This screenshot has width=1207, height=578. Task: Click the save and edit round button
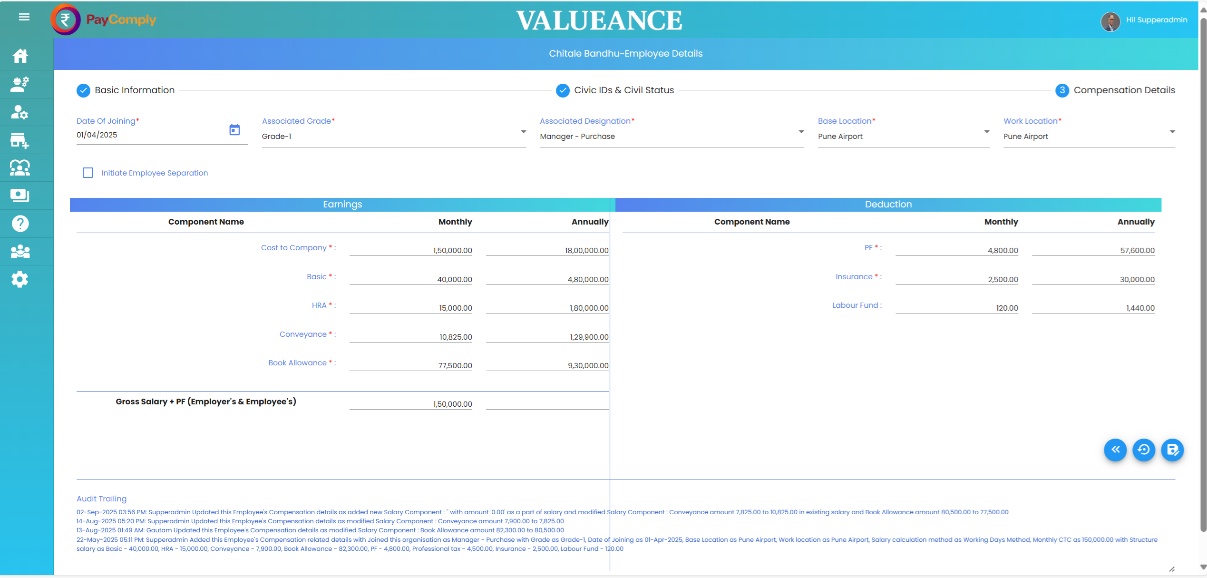(1172, 450)
